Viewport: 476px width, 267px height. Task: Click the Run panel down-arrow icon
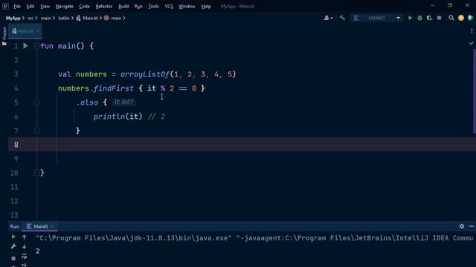24,247
